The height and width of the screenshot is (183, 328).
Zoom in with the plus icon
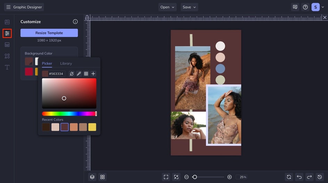point(229,177)
